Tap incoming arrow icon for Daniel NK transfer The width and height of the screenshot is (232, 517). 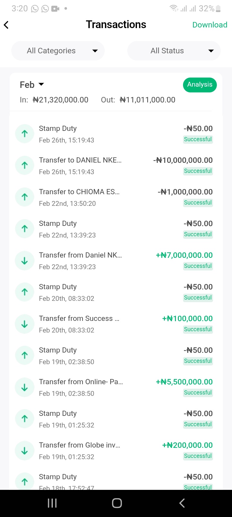click(24, 260)
